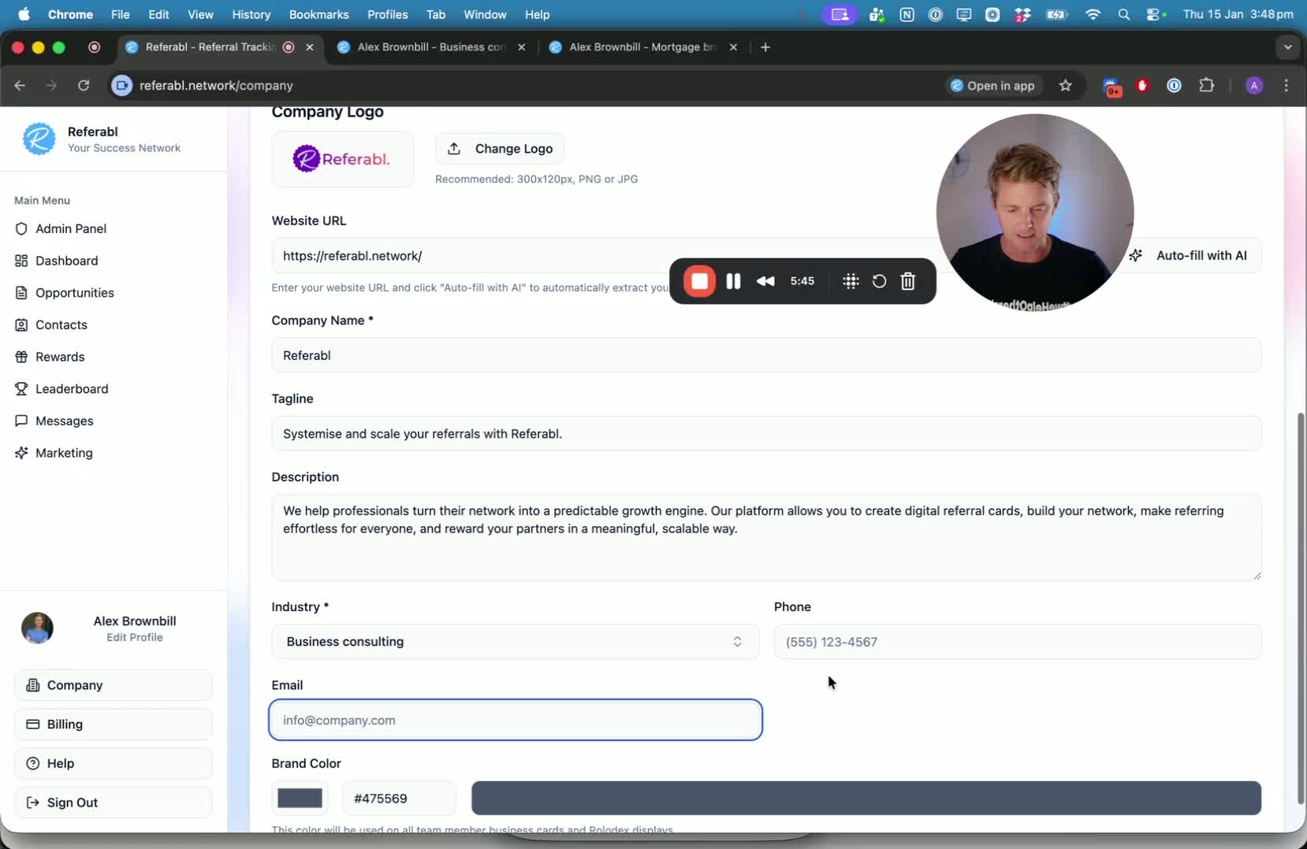Close the Business consulting browser tab
The height and width of the screenshot is (849, 1307).
(x=522, y=47)
